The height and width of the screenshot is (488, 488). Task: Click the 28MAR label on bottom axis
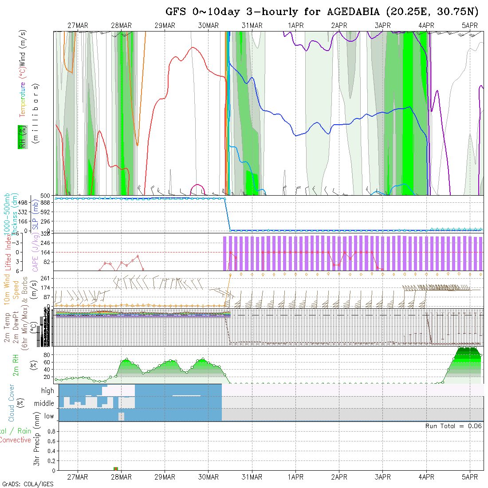pyautogui.click(x=121, y=477)
